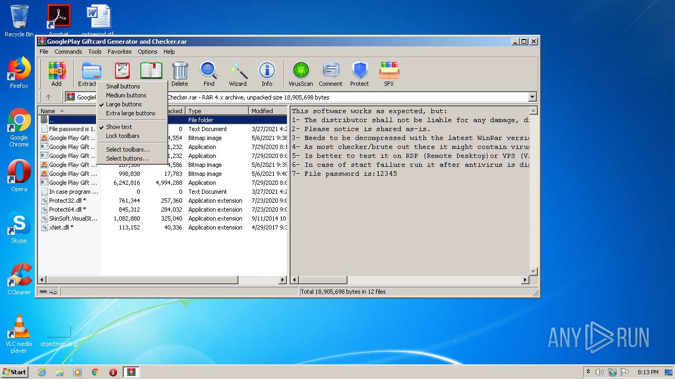675x379 pixels.
Task: Run VirusScan on the archive
Action: 301,74
